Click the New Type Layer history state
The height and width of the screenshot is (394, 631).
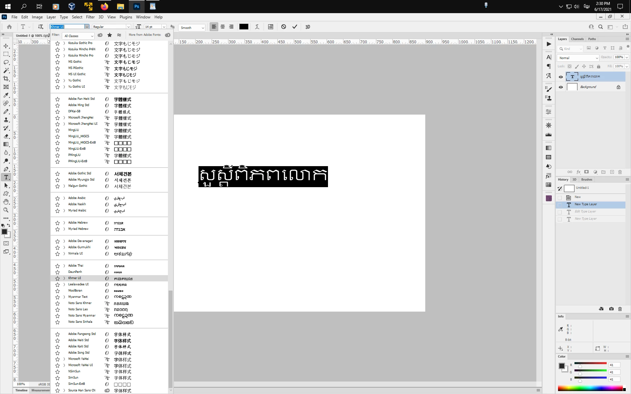pyautogui.click(x=586, y=204)
